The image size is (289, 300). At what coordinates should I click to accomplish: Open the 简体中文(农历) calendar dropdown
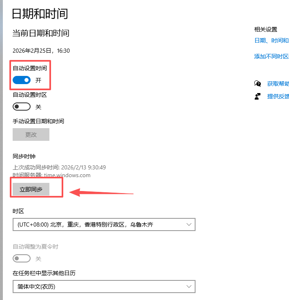104,287
